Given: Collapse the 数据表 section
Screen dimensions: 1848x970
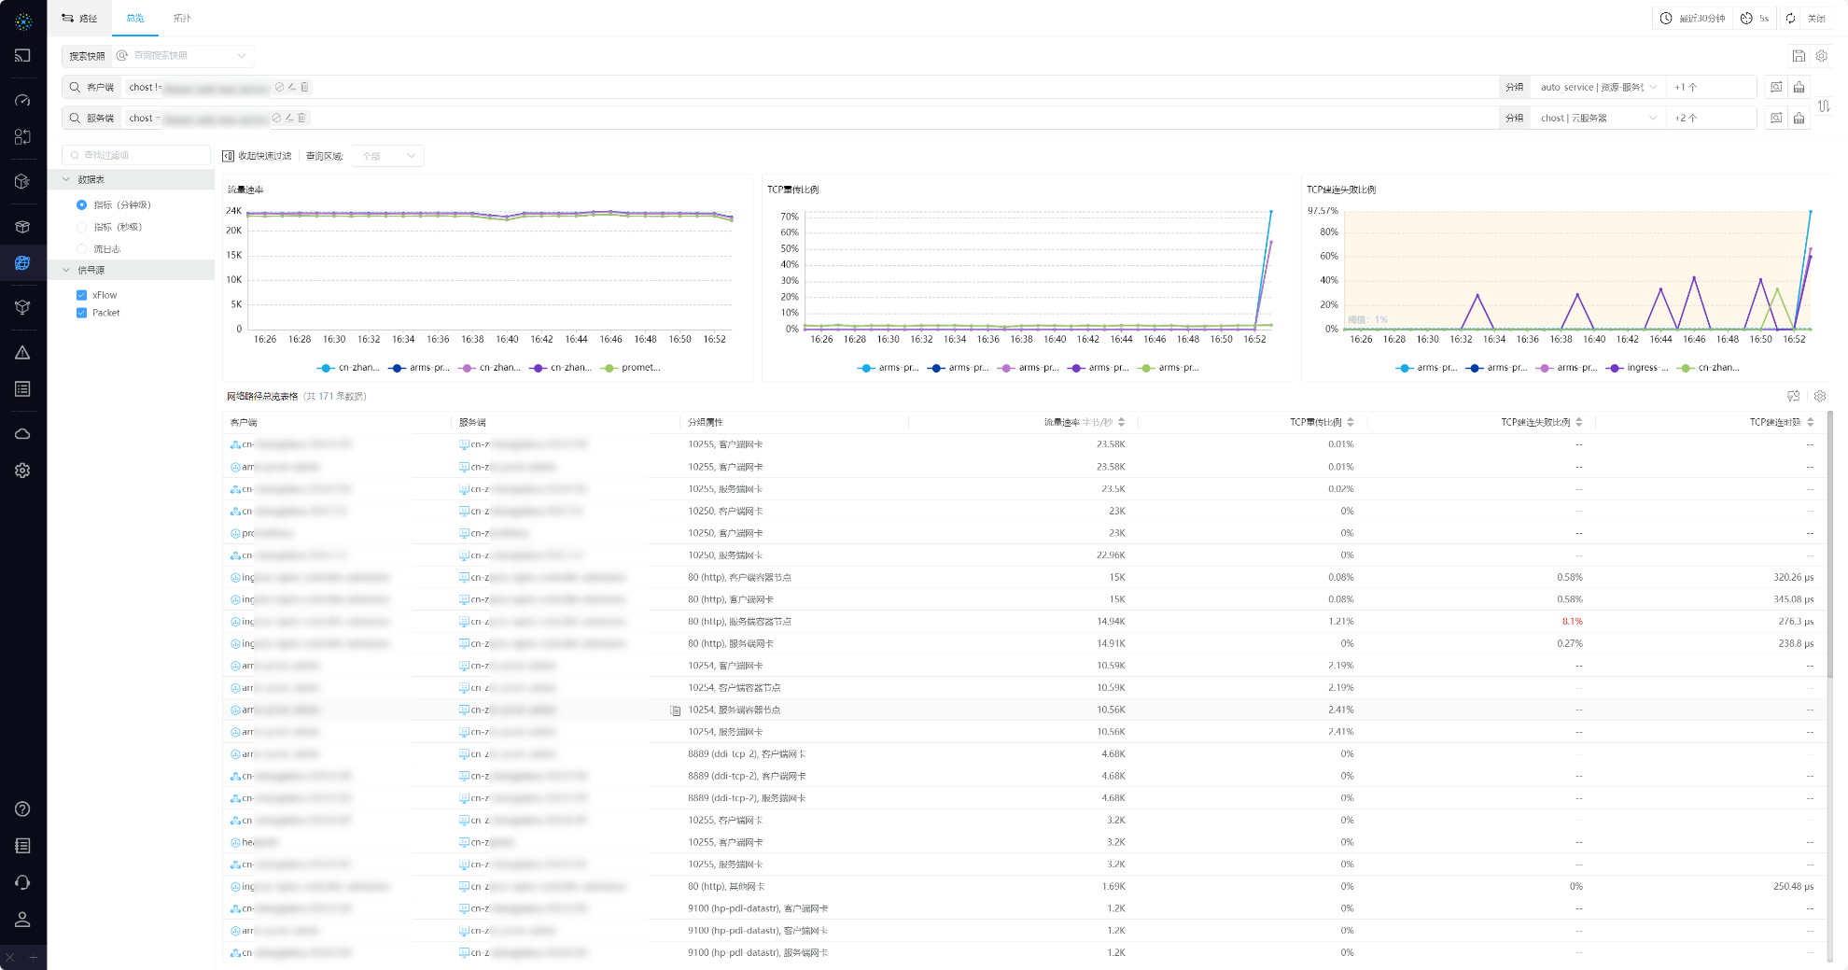Looking at the screenshot, I should (x=66, y=179).
